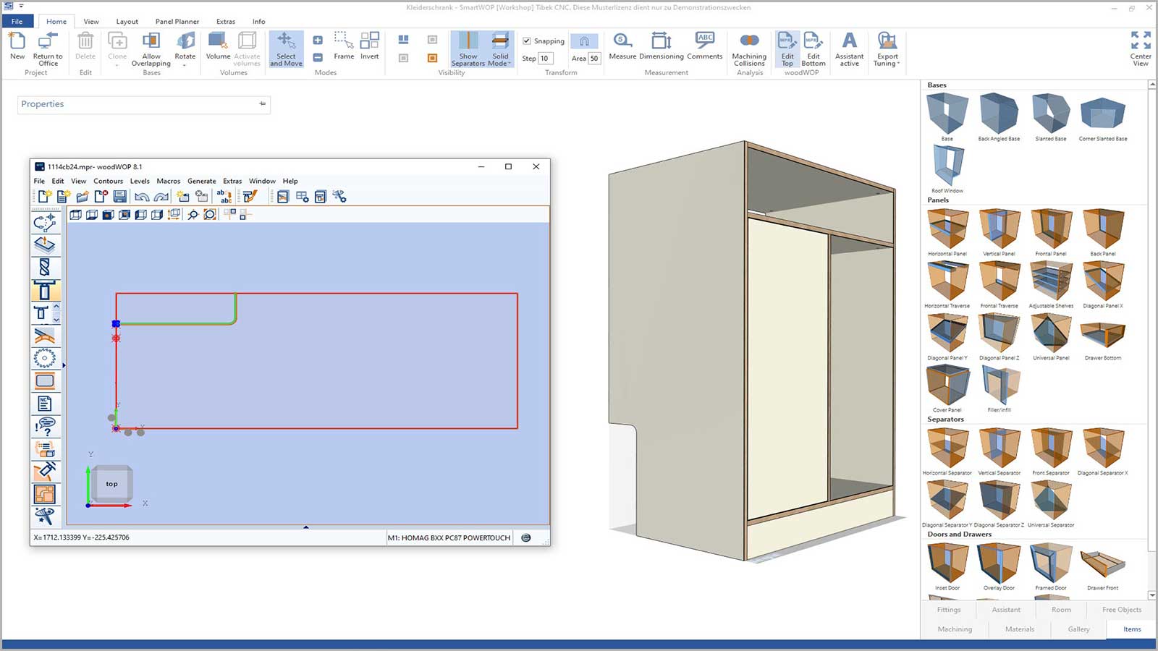
Task: Toggle Allow Overlapping bases
Action: click(x=151, y=49)
